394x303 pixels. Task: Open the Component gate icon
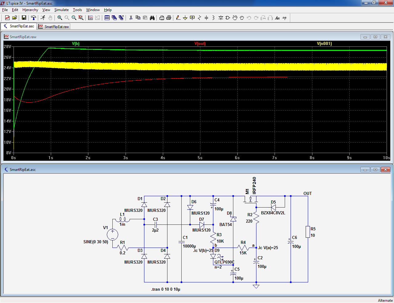(x=228, y=18)
